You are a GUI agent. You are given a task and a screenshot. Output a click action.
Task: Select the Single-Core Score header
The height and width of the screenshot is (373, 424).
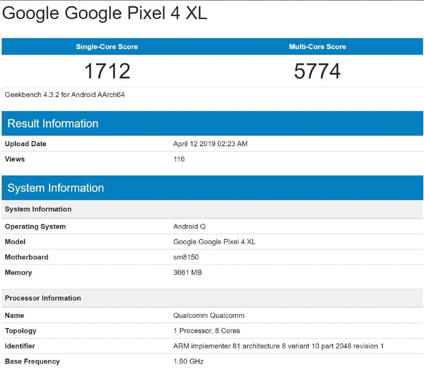pos(107,47)
